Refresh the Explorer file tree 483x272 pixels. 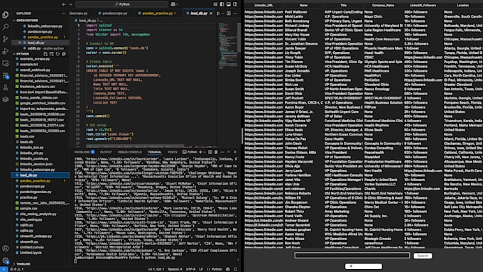click(58, 54)
